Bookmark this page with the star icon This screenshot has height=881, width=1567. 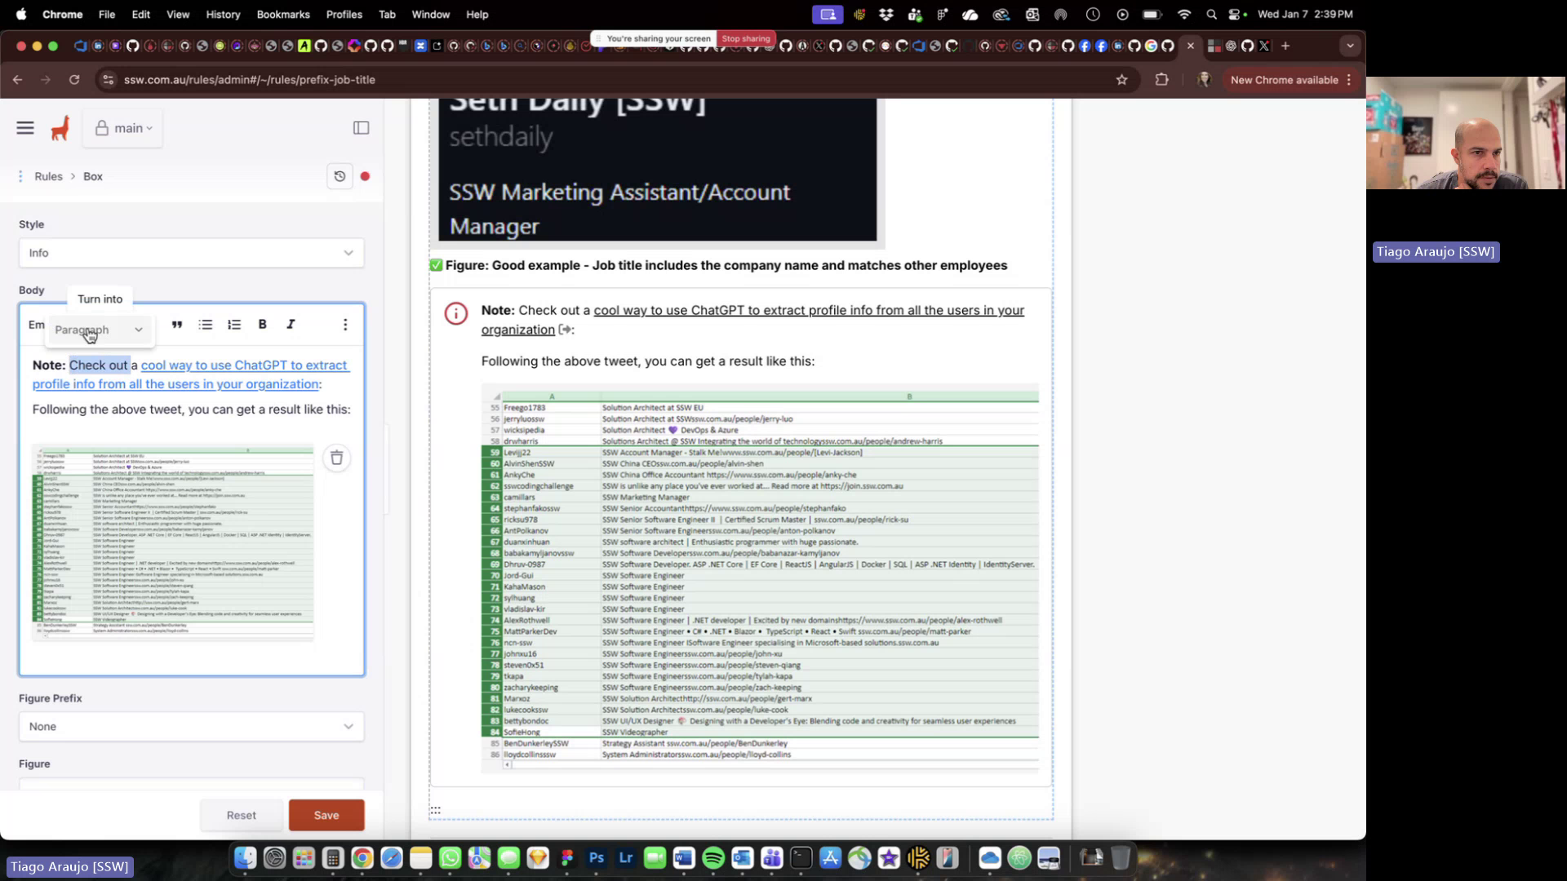click(x=1121, y=80)
